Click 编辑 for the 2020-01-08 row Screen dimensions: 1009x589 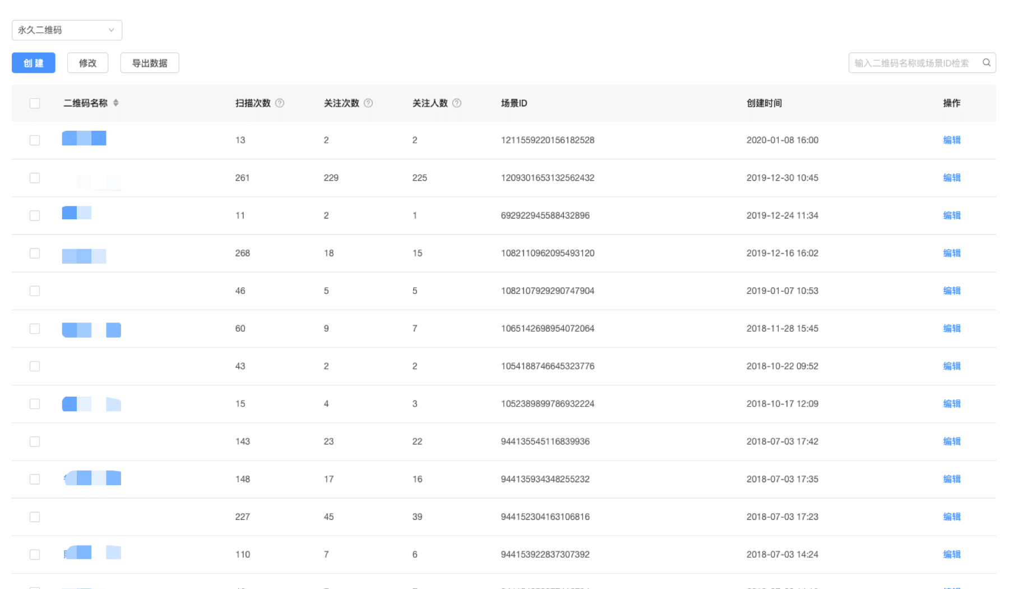point(952,140)
